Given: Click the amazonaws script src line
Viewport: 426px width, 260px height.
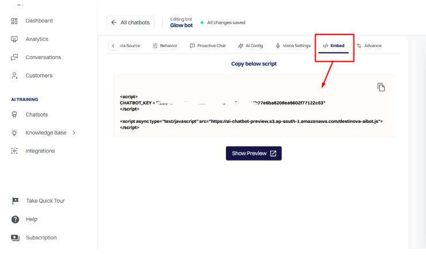Looking at the screenshot, I should [x=251, y=122].
